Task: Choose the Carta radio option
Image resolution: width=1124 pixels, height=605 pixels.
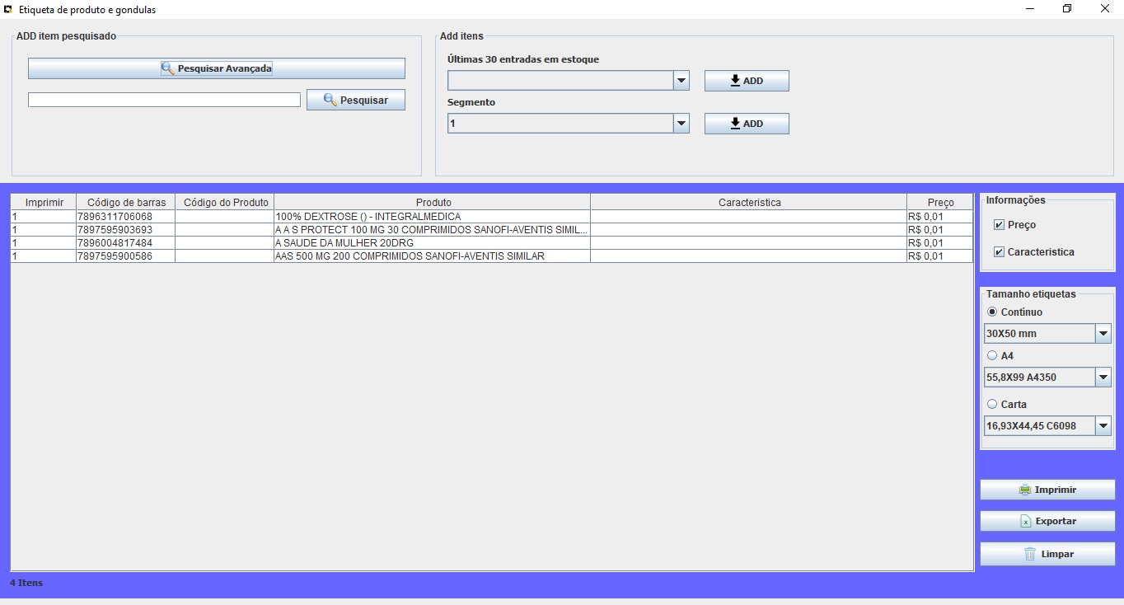Action: 992,405
